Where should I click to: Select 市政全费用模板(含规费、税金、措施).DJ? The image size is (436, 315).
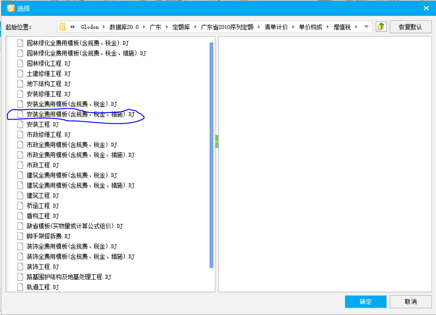(x=80, y=155)
